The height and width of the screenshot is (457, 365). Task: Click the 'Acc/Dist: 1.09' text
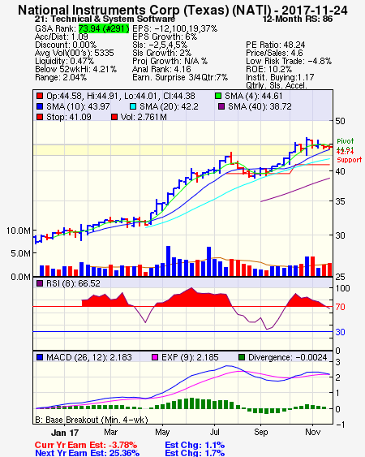(61, 37)
